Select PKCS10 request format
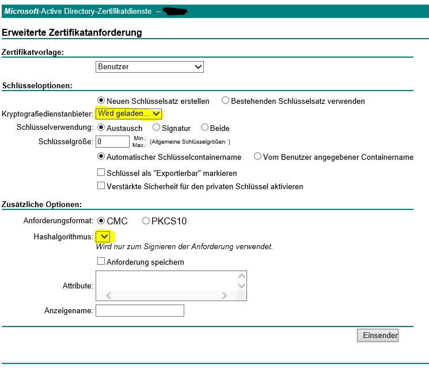This screenshot has width=429, height=368. [x=146, y=220]
